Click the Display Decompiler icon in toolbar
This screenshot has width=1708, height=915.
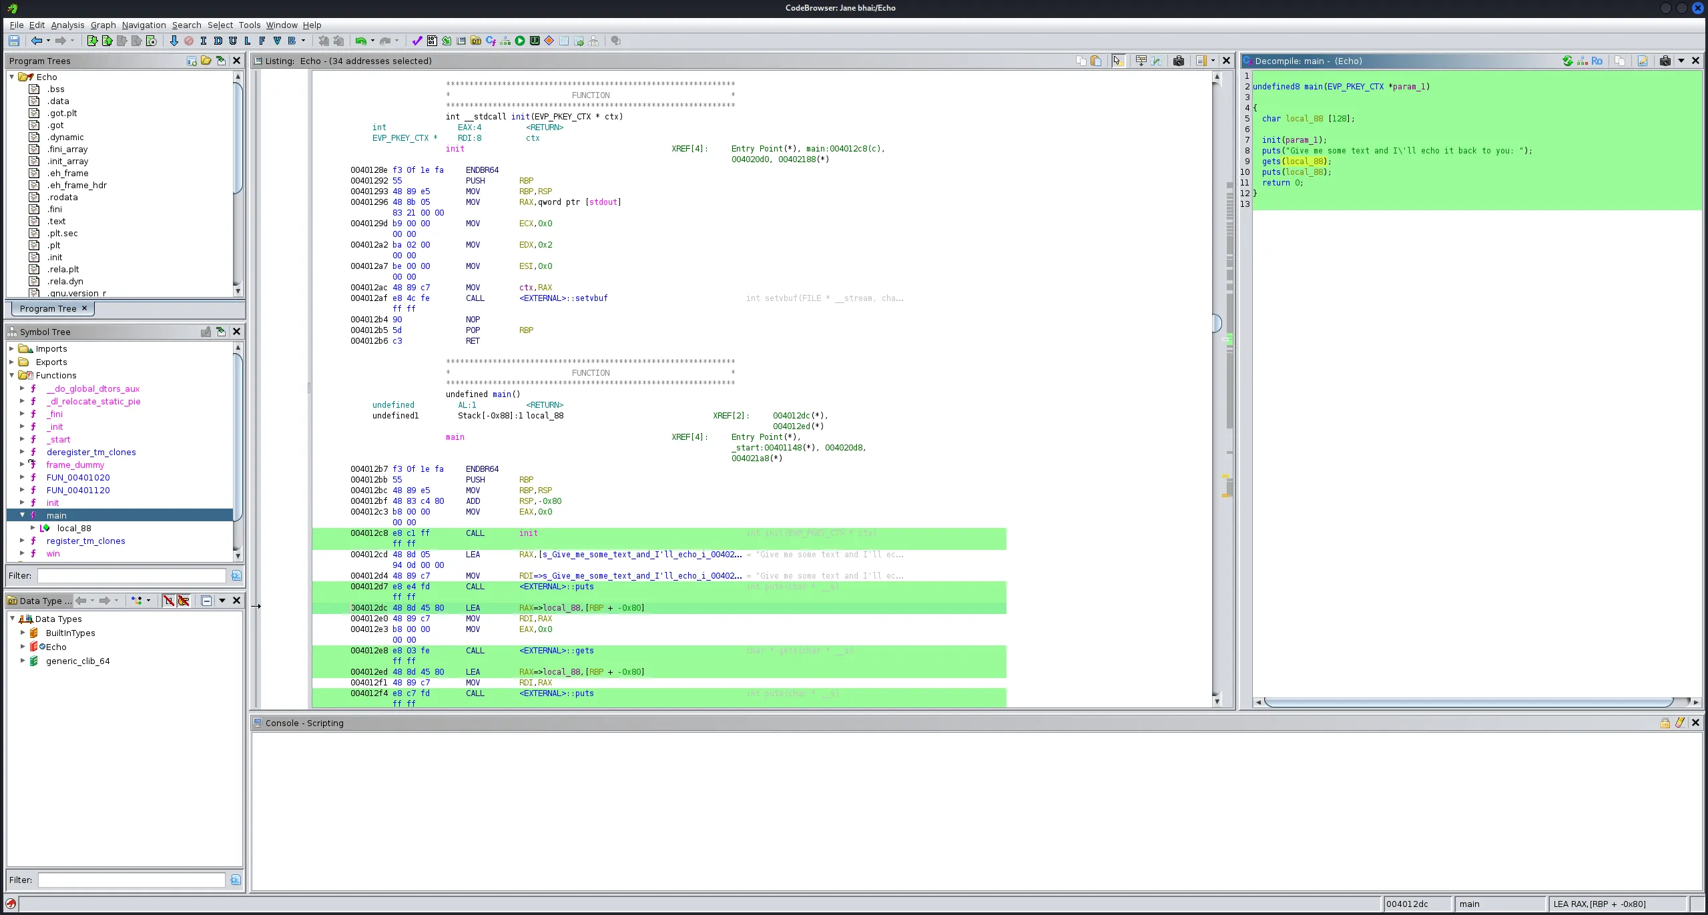[x=491, y=41]
